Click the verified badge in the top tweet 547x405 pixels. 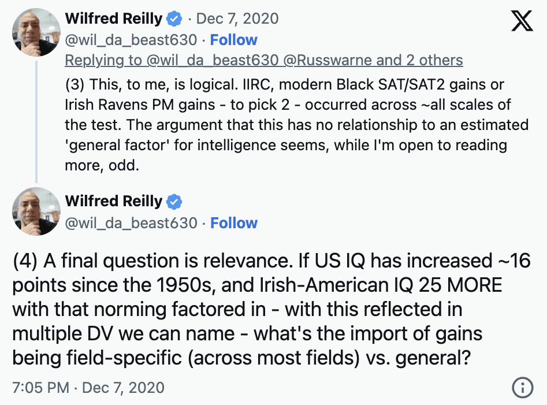tap(174, 19)
